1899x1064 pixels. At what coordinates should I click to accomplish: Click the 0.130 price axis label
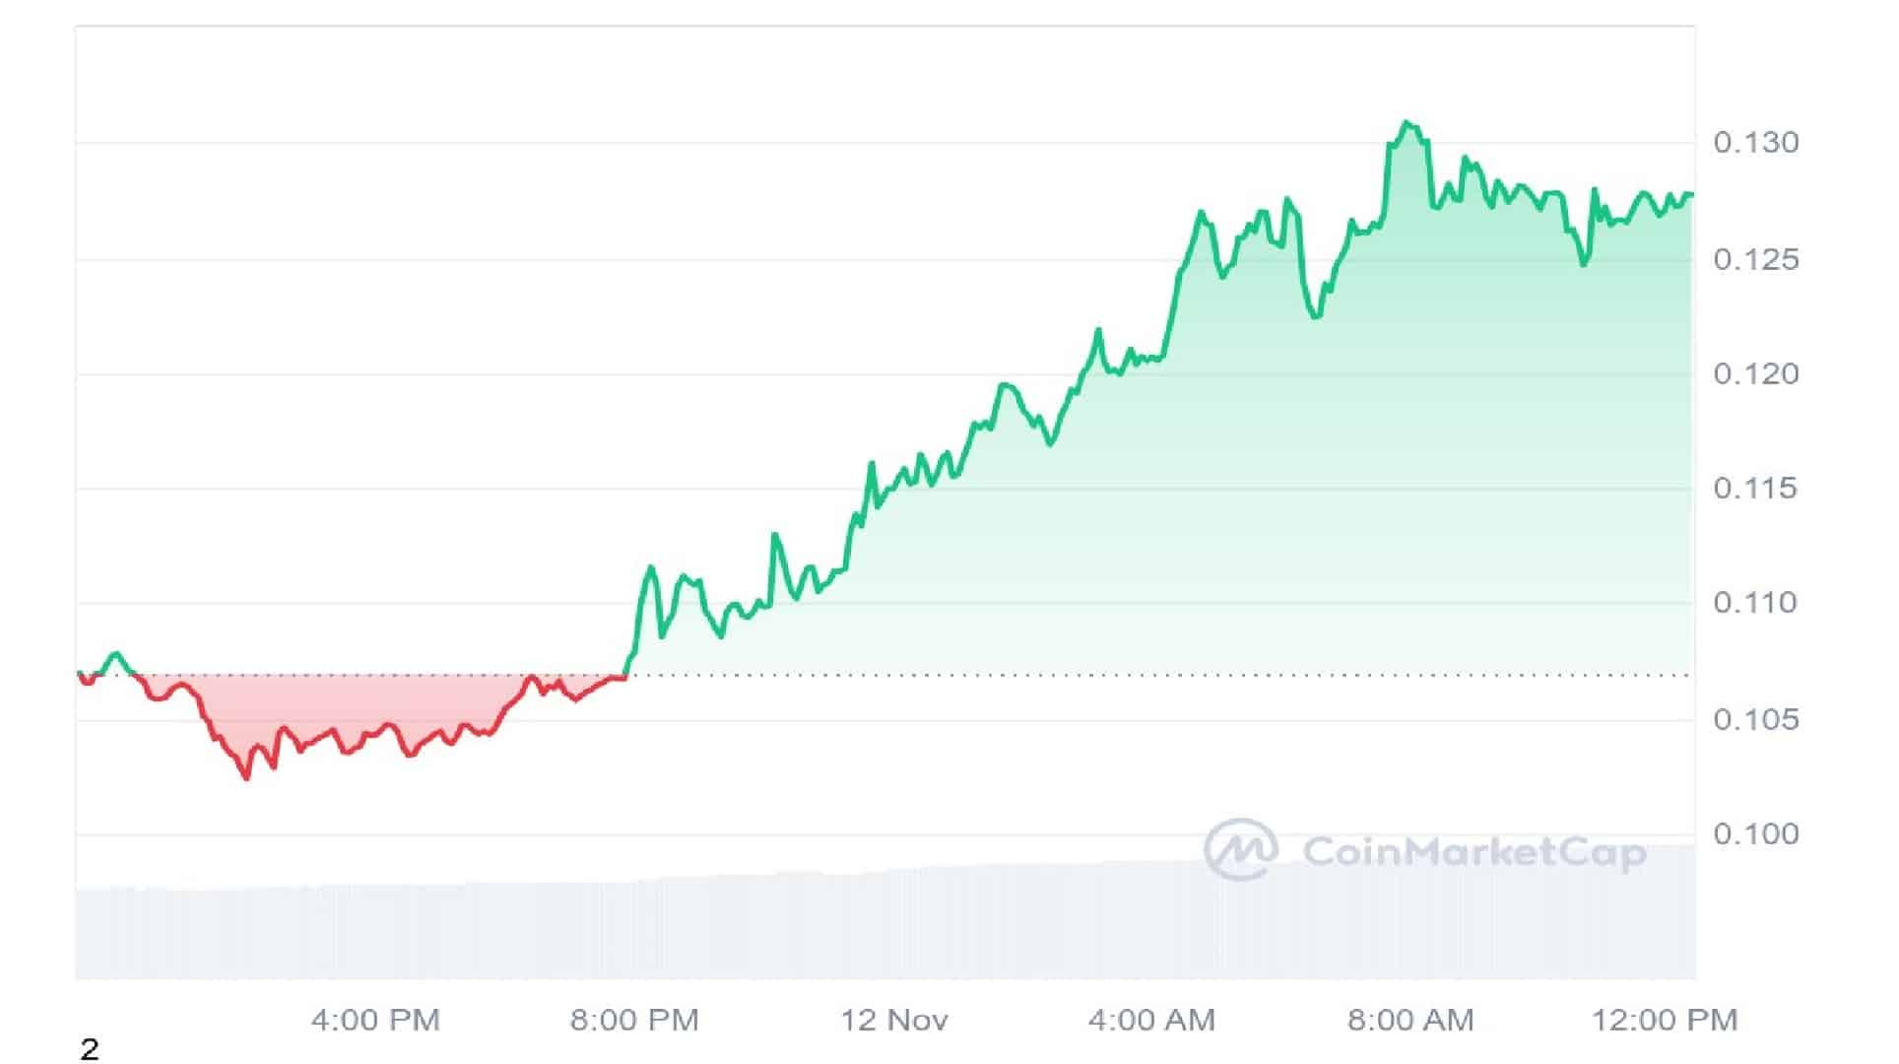point(1756,143)
